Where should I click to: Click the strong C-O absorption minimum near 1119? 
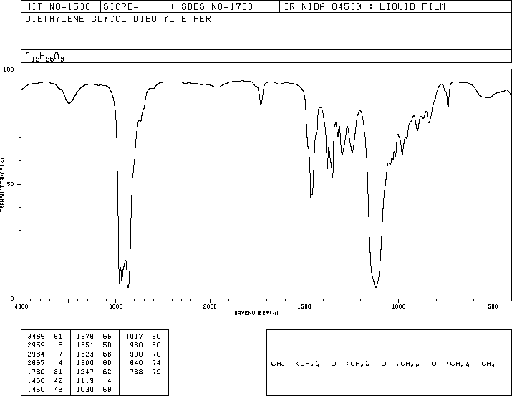tap(376, 286)
